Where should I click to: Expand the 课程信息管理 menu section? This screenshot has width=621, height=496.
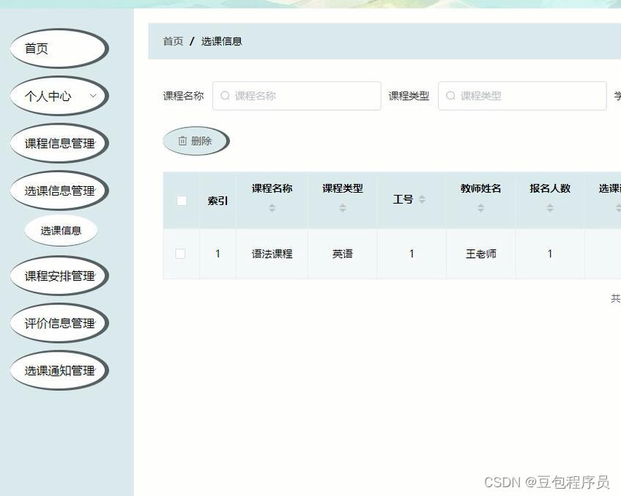click(x=59, y=143)
